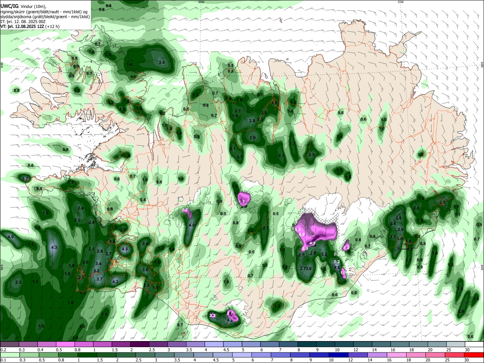Pick the dark teal snow swatch labeled 8
The height and width of the screenshot is (363, 484).
click(x=307, y=344)
